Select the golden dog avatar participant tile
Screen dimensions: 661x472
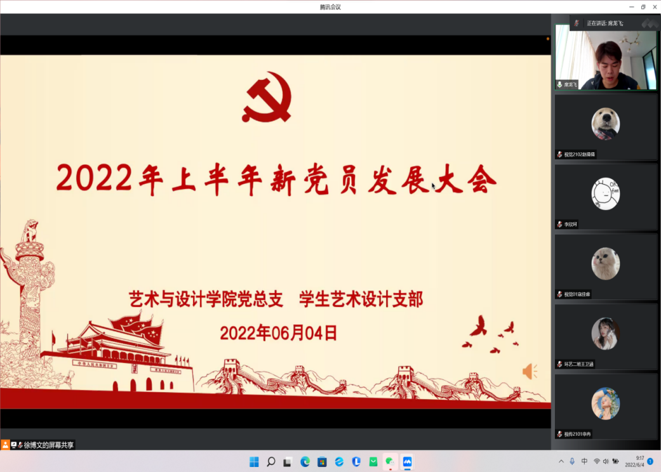[x=606, y=126]
